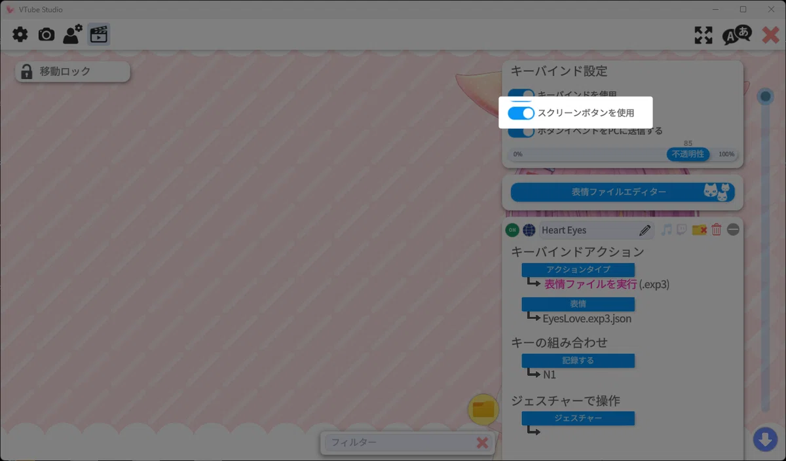Click the N1 key combination text
Viewport: 786px width, 461px height.
(x=550, y=375)
